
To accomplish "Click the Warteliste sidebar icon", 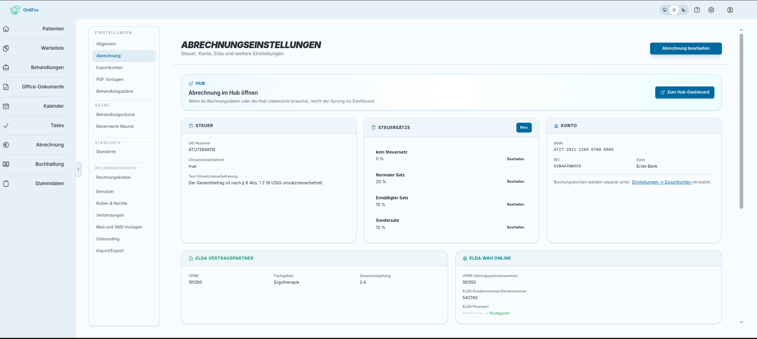I will pos(6,48).
